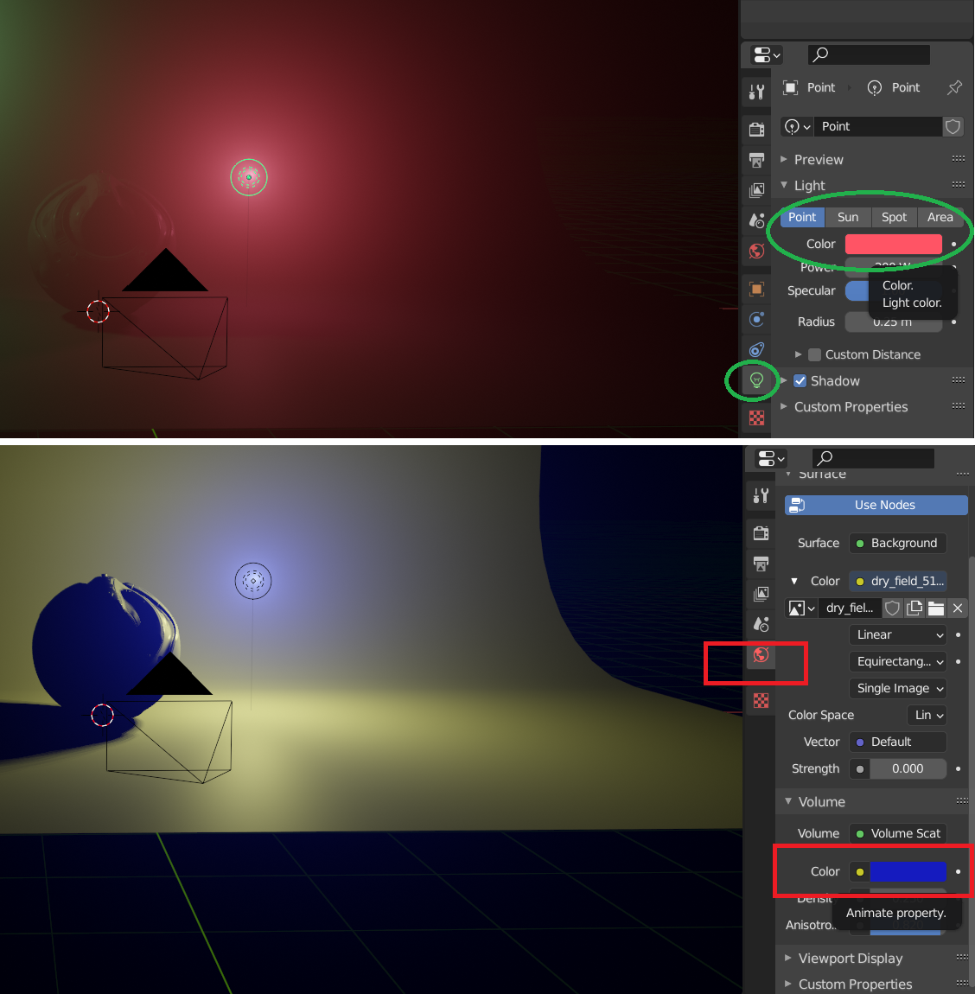Unlink the dry_field image with the X button
The image size is (975, 994).
(x=958, y=608)
